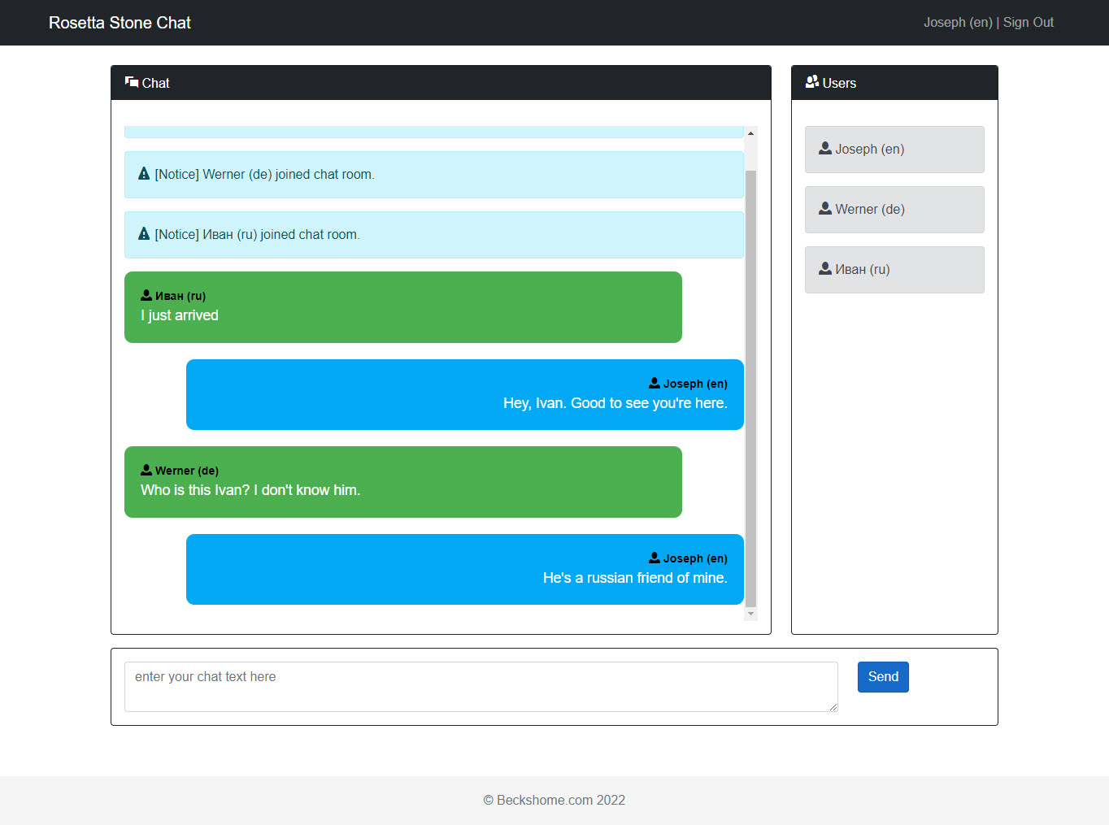Open Joseph (en) account link in navbar
Viewport: 1109px width, 825px height.
pos(958,22)
